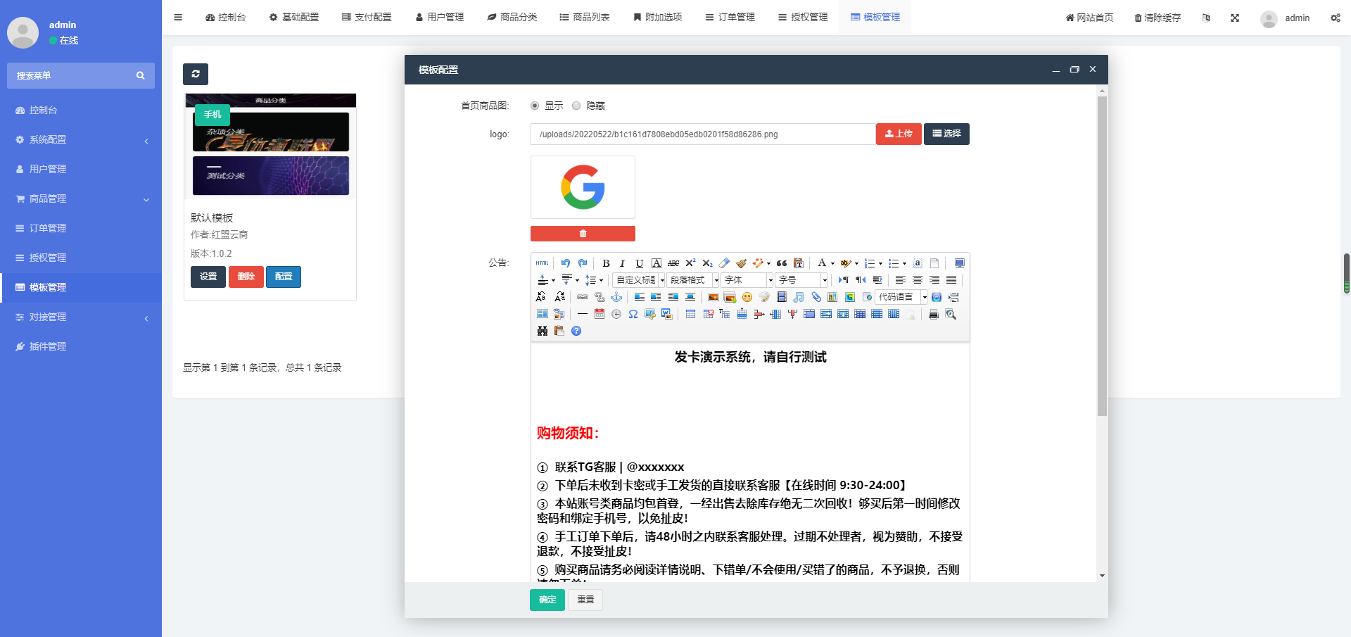Click the logo file path input field

[703, 134]
